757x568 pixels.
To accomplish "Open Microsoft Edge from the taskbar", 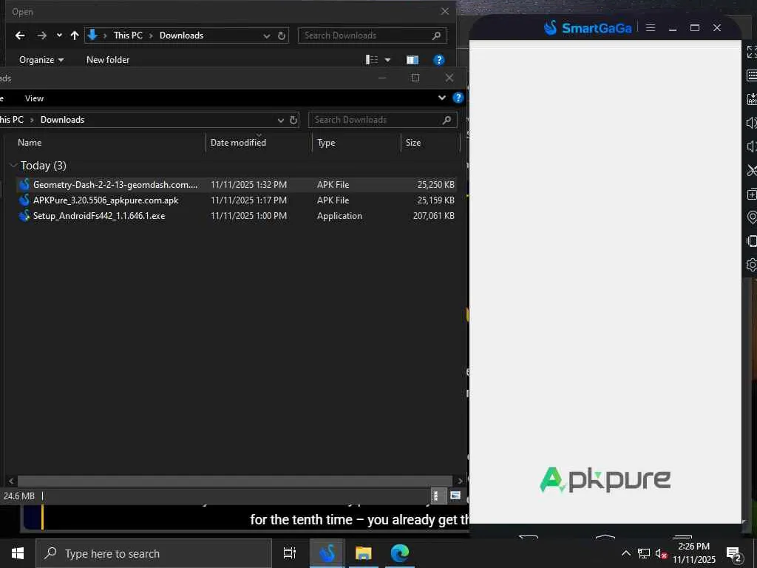I will (400, 553).
